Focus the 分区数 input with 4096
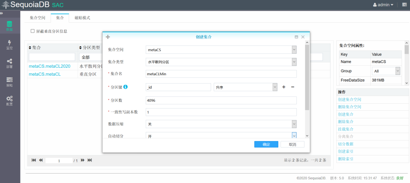Image resolution: width=410 pixels, height=183 pixels. pos(221,100)
